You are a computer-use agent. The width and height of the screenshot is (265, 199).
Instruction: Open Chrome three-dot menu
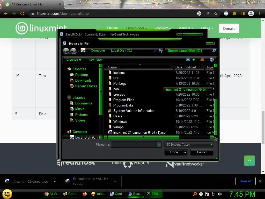(x=259, y=13)
